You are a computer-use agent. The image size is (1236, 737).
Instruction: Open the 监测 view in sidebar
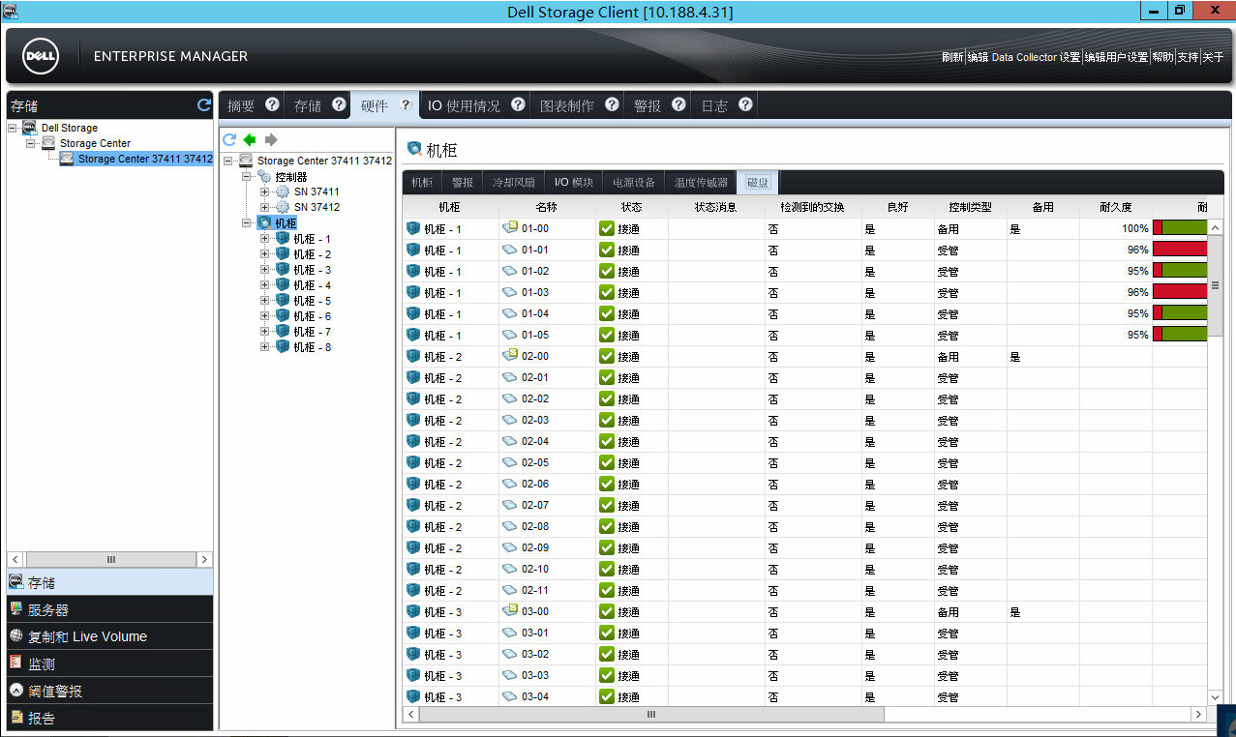click(109, 663)
